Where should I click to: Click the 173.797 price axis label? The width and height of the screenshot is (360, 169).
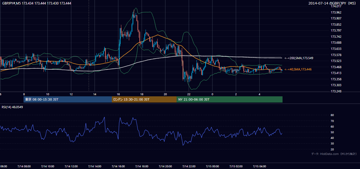336,31
